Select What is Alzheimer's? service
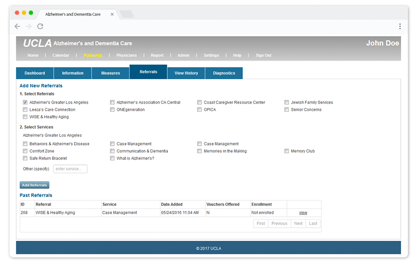This screenshot has width=417, height=266. (112, 158)
